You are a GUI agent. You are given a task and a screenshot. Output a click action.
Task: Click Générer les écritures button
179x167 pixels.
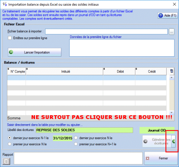coord(157,141)
